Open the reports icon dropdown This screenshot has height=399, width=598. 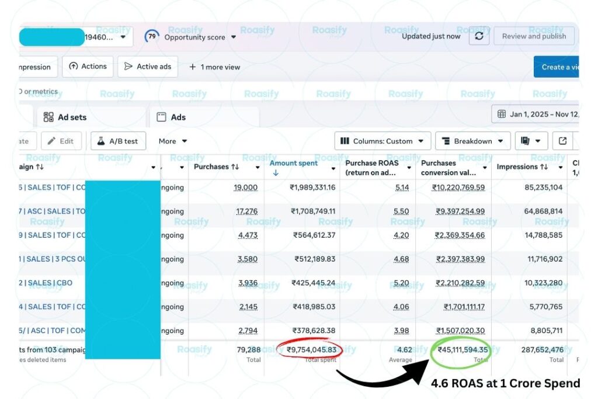tap(531, 141)
